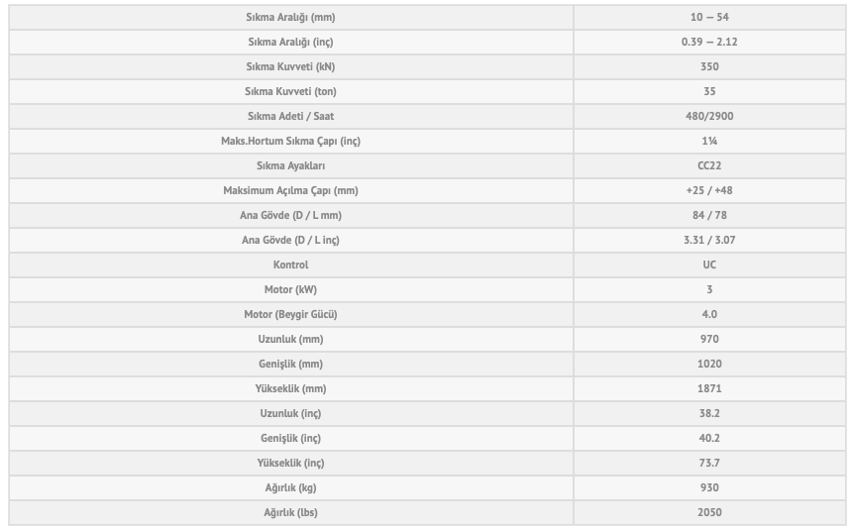Select the UC control value cell
851x529 pixels.
(708, 265)
